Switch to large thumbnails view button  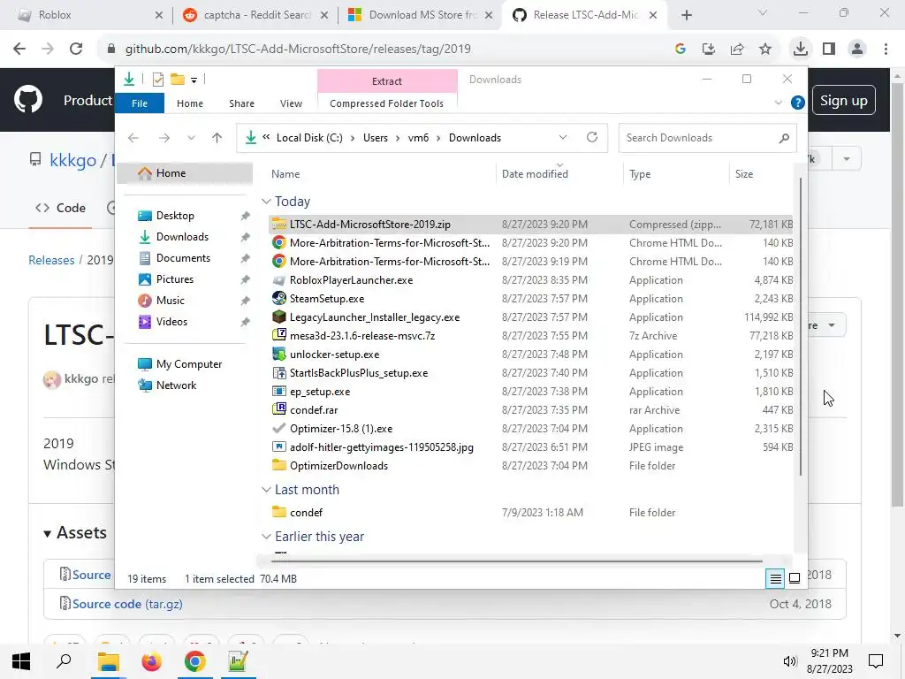coord(795,578)
